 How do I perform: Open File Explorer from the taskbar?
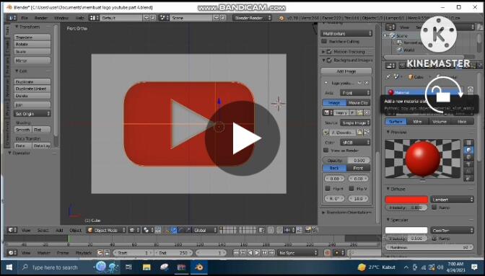(x=147, y=267)
